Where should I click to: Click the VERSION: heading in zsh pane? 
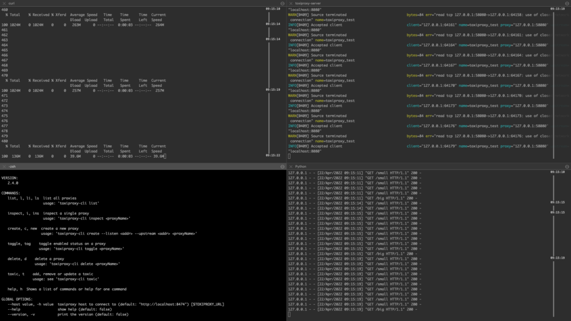[9, 178]
